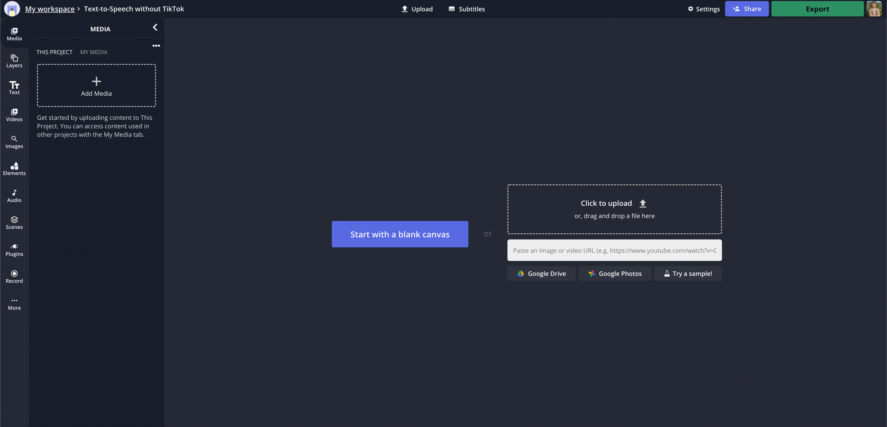Open the Videos sidebar panel

tap(14, 115)
